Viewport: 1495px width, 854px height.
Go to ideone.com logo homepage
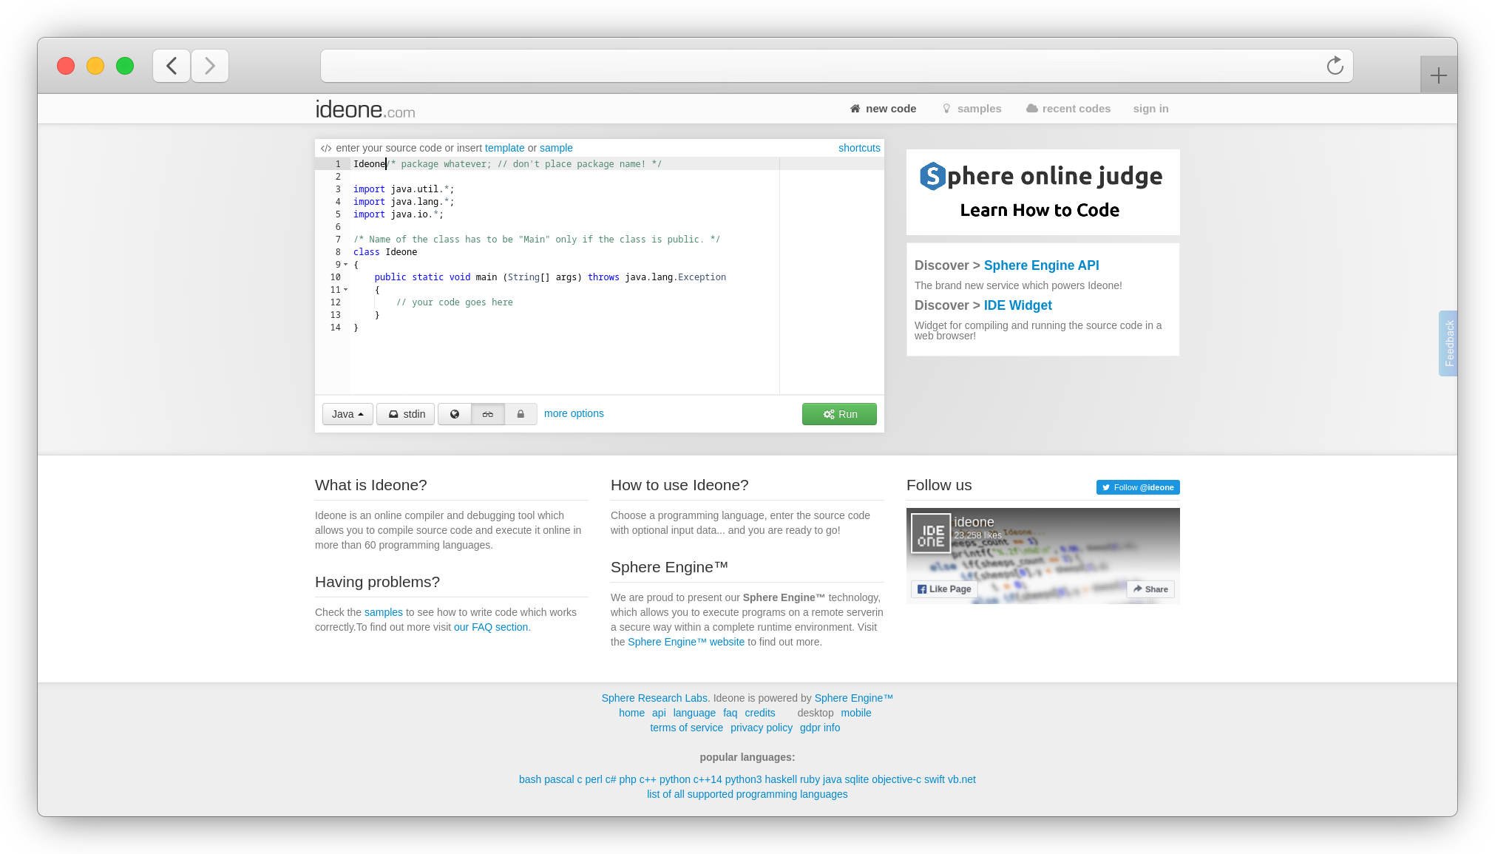(365, 109)
